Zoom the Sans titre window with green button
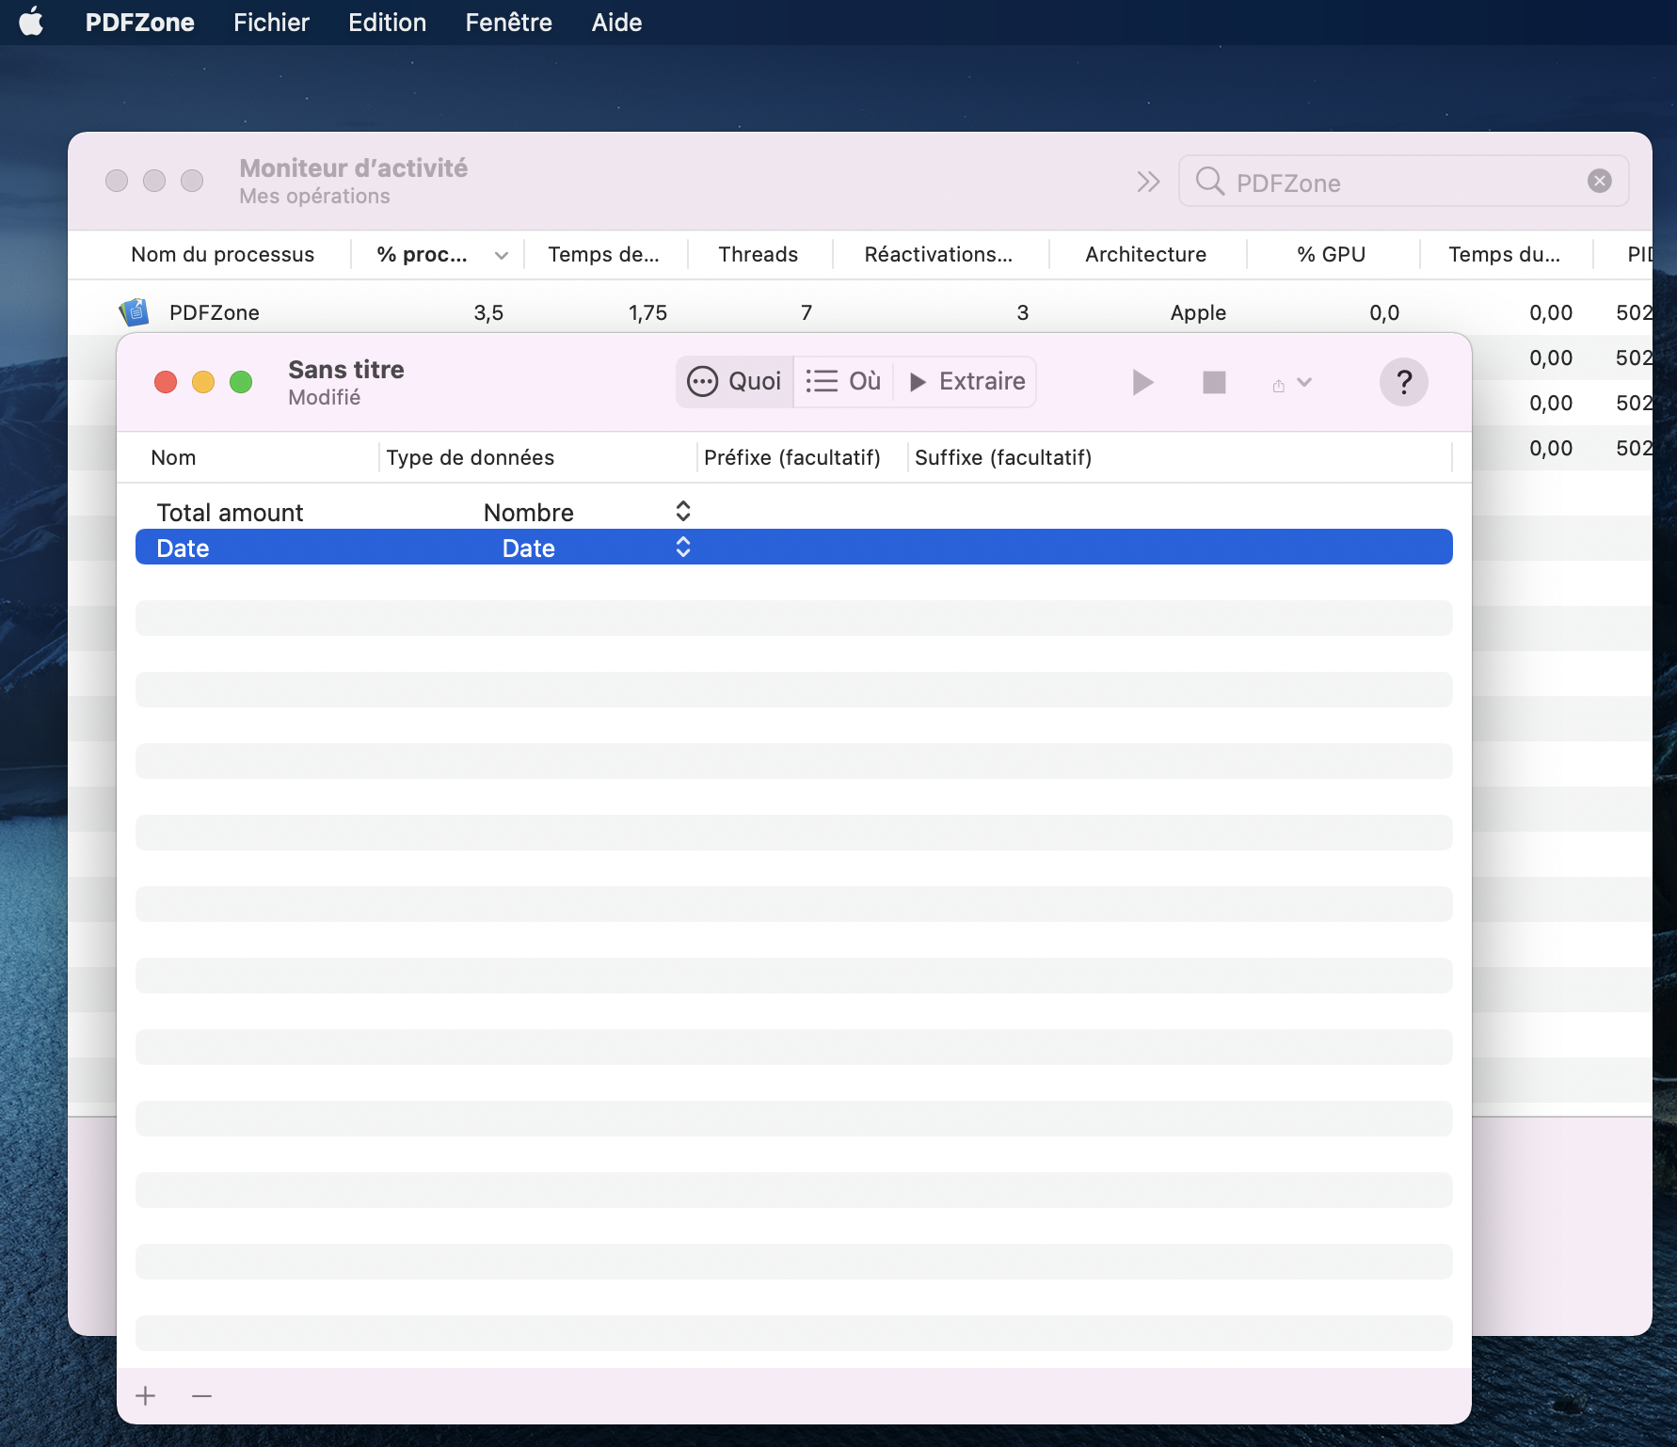1677x1447 pixels. click(x=241, y=382)
